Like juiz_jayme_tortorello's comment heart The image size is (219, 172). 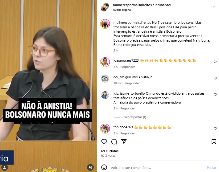(x=215, y=95)
